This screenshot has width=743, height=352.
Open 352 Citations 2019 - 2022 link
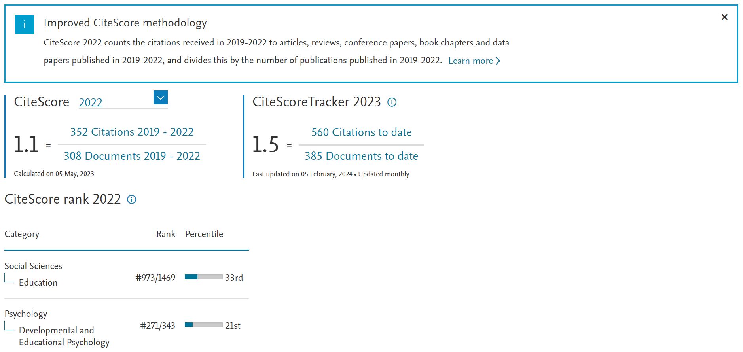coord(132,132)
